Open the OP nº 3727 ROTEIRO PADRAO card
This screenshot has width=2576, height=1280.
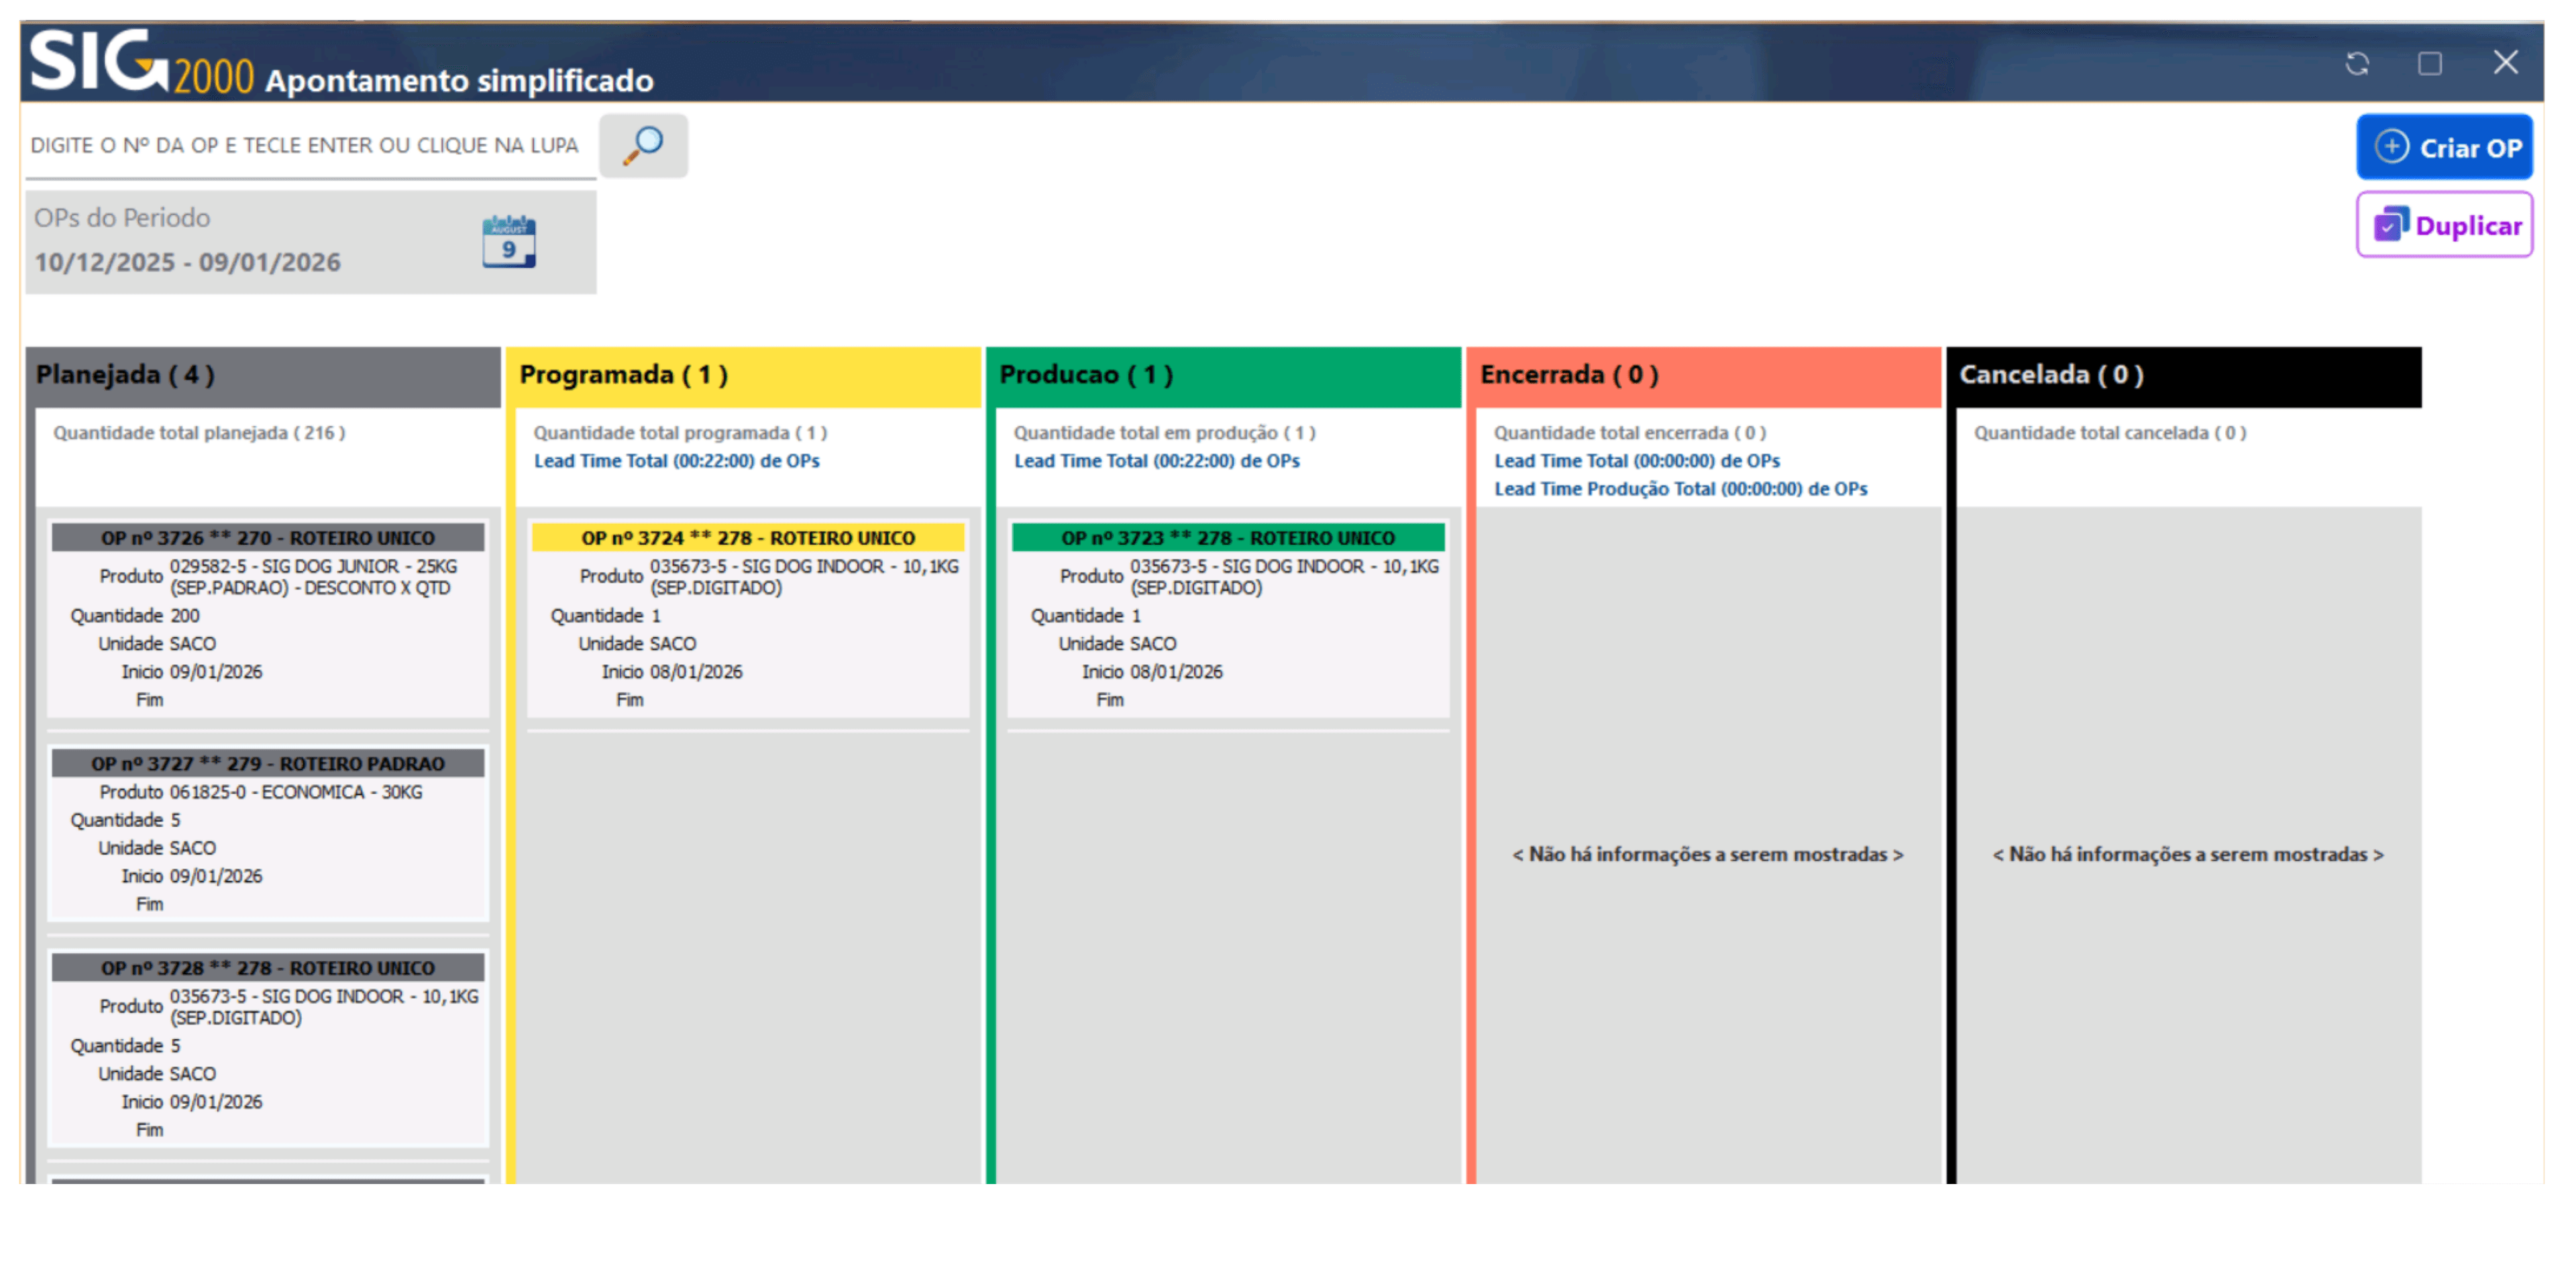point(267,764)
